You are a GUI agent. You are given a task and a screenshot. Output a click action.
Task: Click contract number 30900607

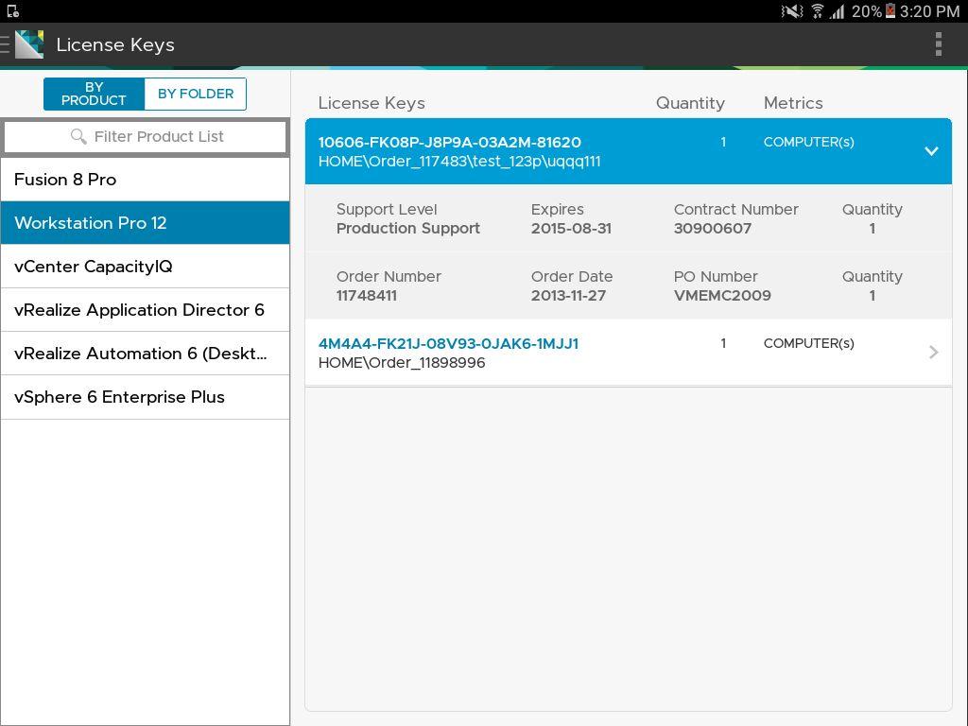[713, 229]
